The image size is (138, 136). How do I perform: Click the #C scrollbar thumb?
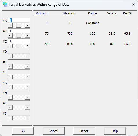point(19,46)
